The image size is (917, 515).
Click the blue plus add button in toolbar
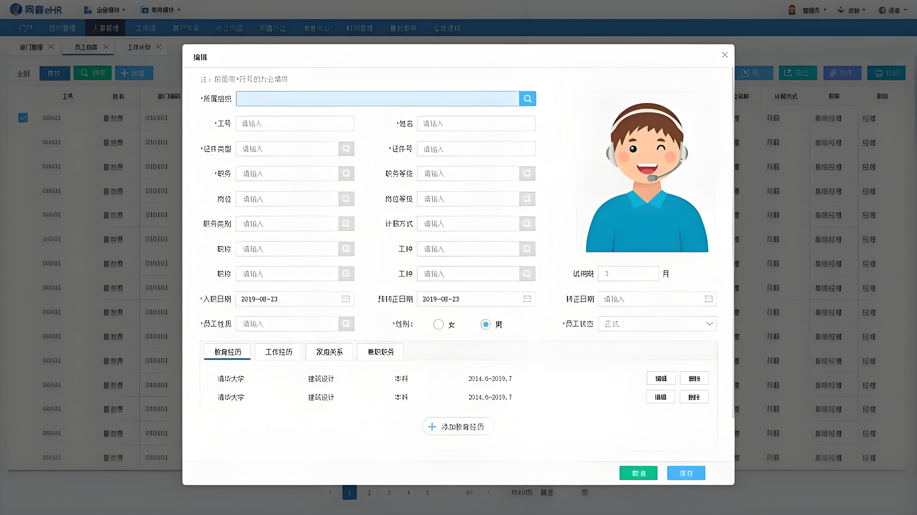pos(134,73)
